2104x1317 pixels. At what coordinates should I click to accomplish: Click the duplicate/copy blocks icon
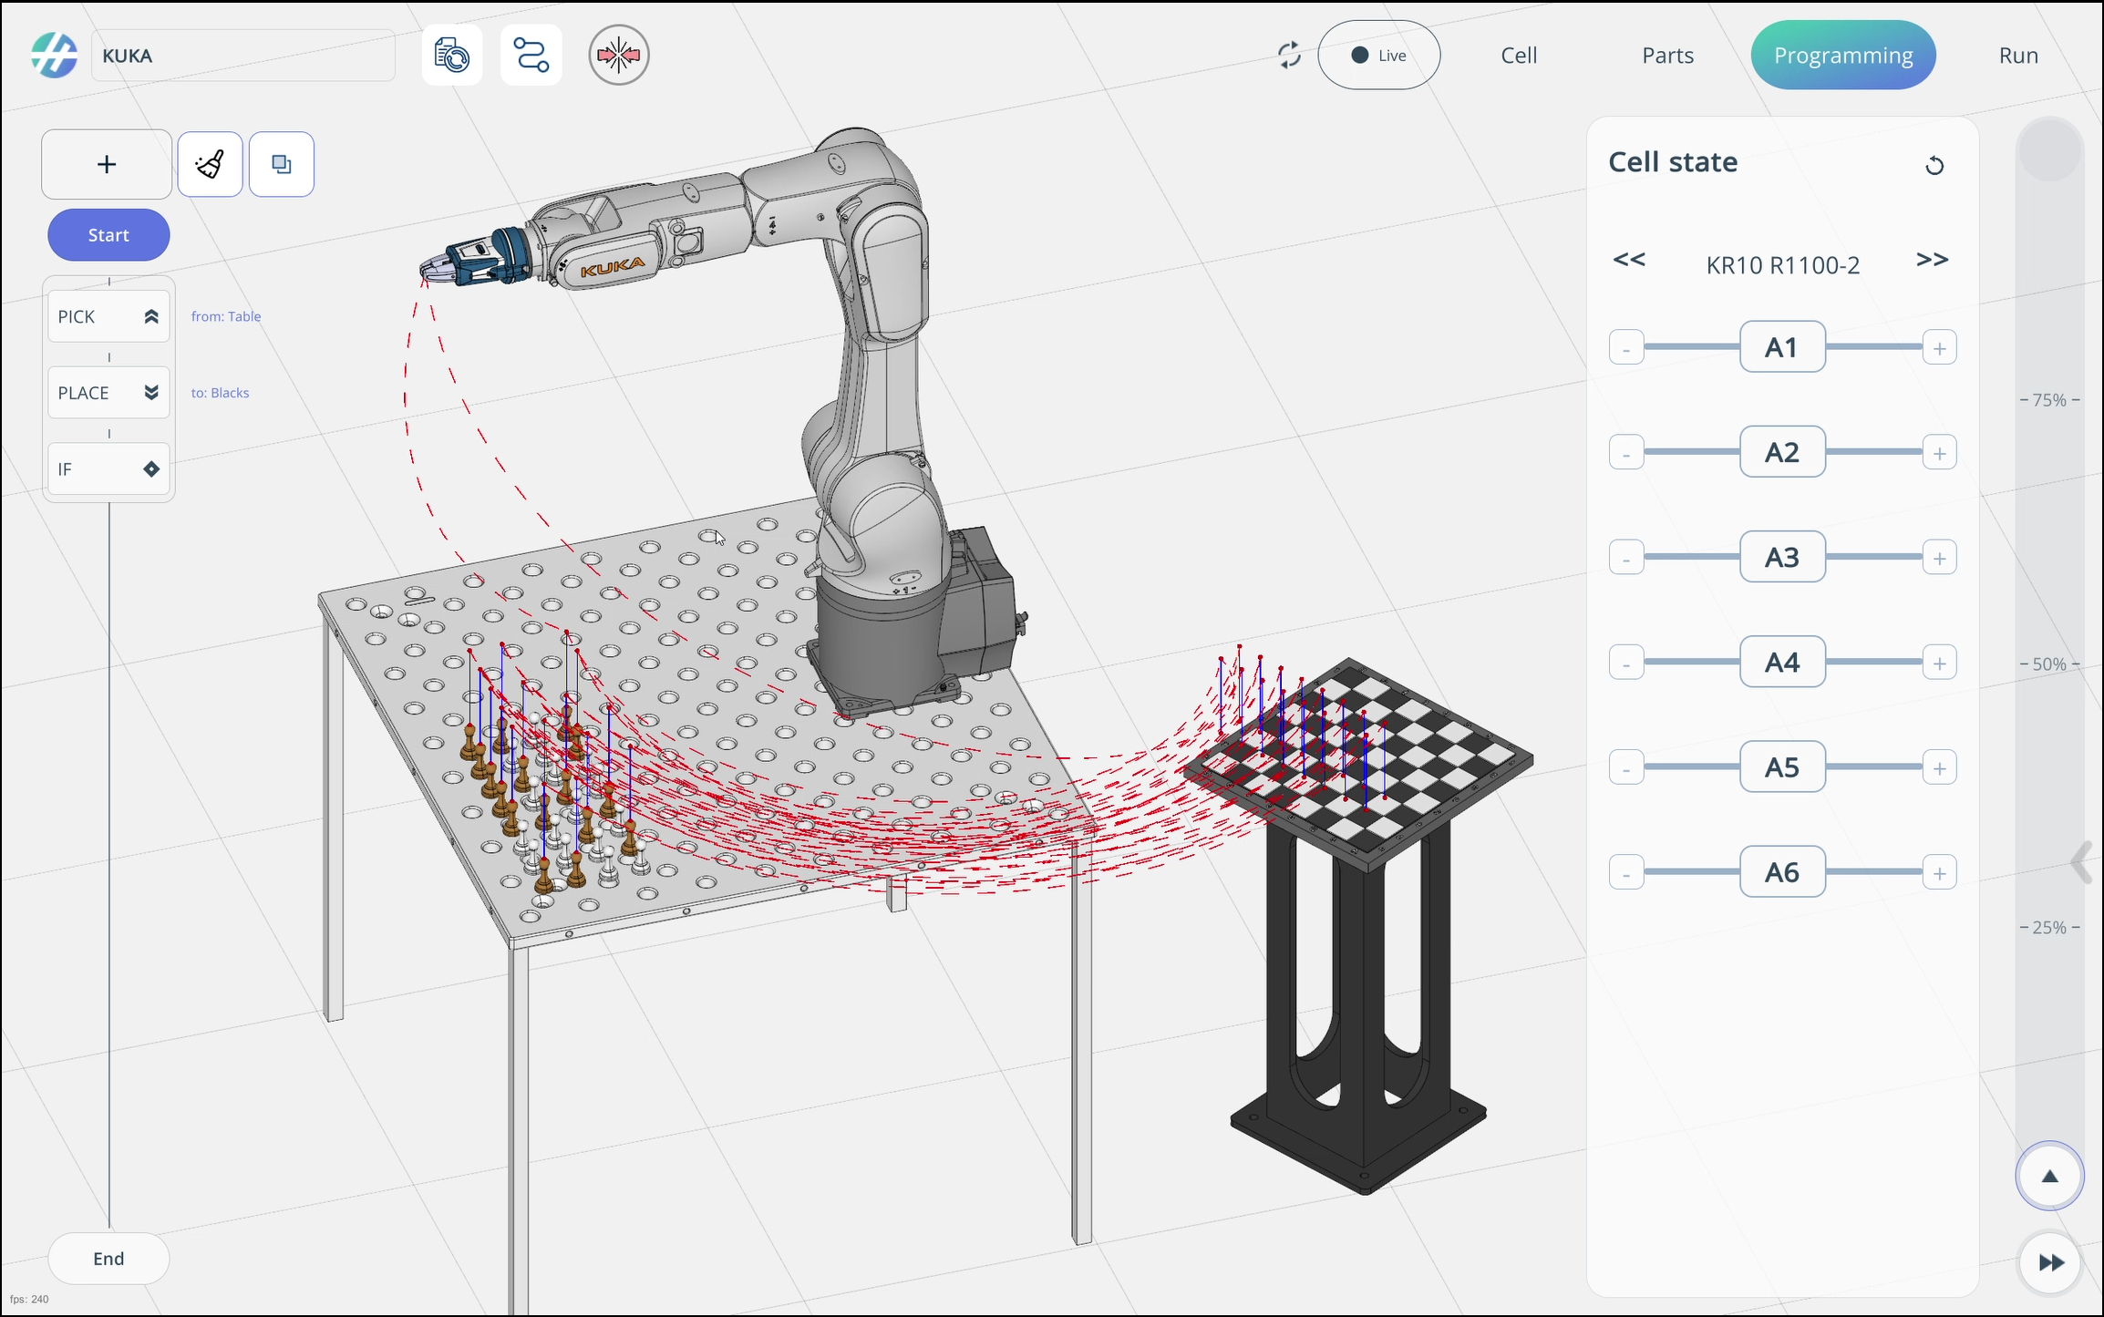(282, 164)
